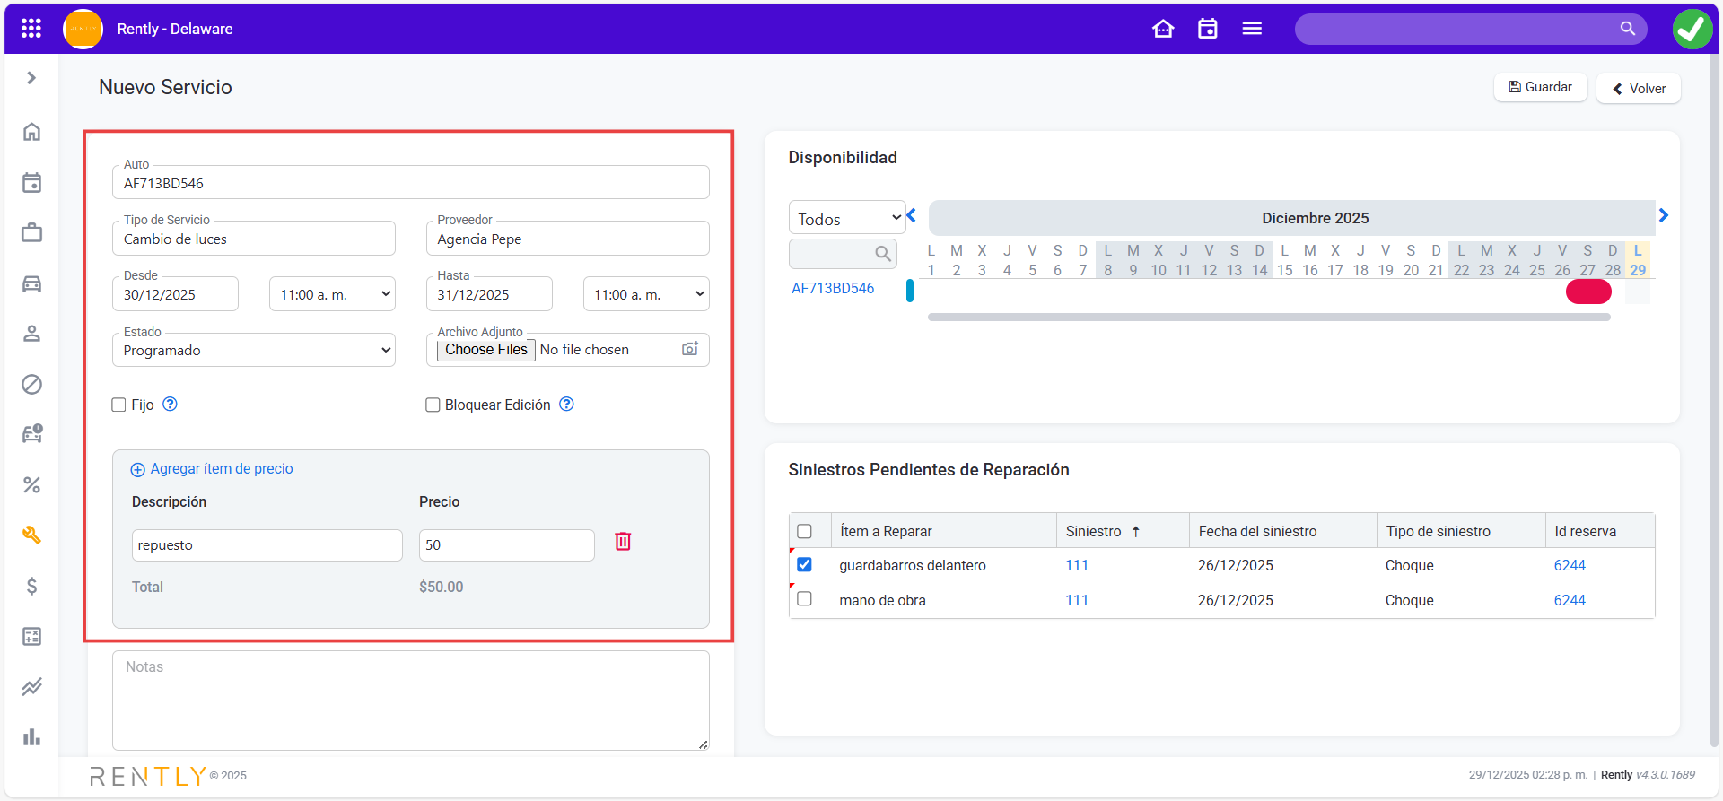
Task: Open the apps grid launcher icon
Action: [31, 29]
